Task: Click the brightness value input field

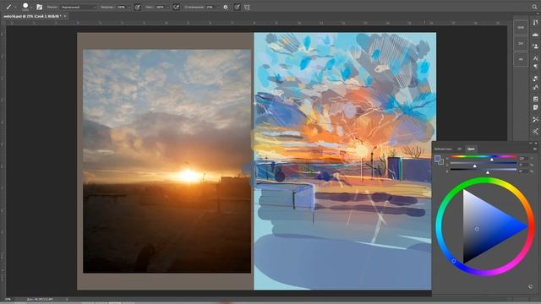Action: point(522,171)
